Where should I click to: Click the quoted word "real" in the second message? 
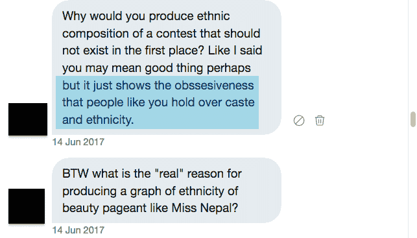click(169, 174)
